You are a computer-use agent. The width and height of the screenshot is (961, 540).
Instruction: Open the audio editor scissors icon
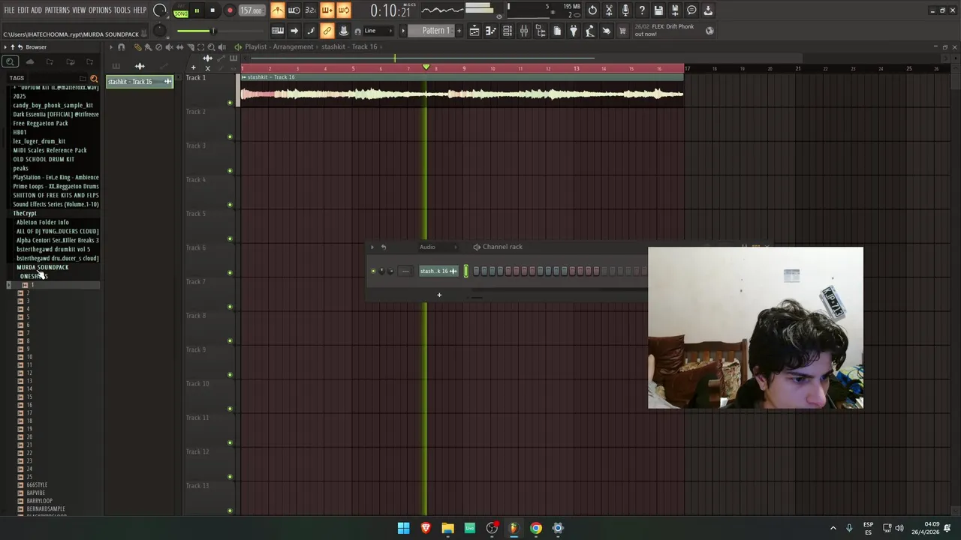pos(609,10)
